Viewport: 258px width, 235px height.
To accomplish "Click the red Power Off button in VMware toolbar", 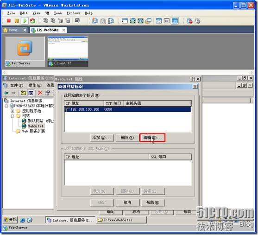I will pyautogui.click(x=8, y=21).
